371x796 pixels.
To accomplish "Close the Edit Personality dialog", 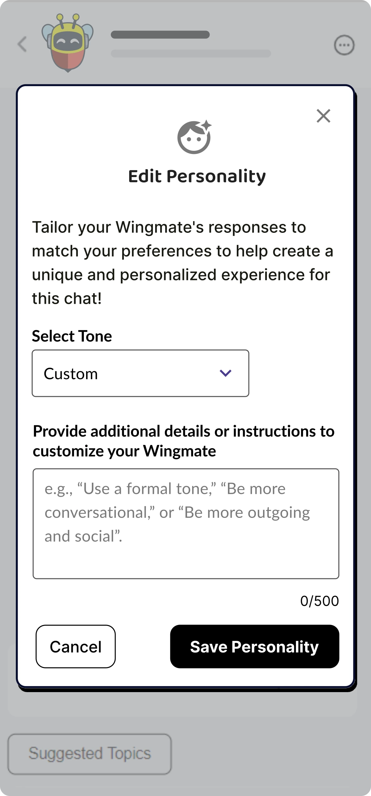I will (x=323, y=116).
